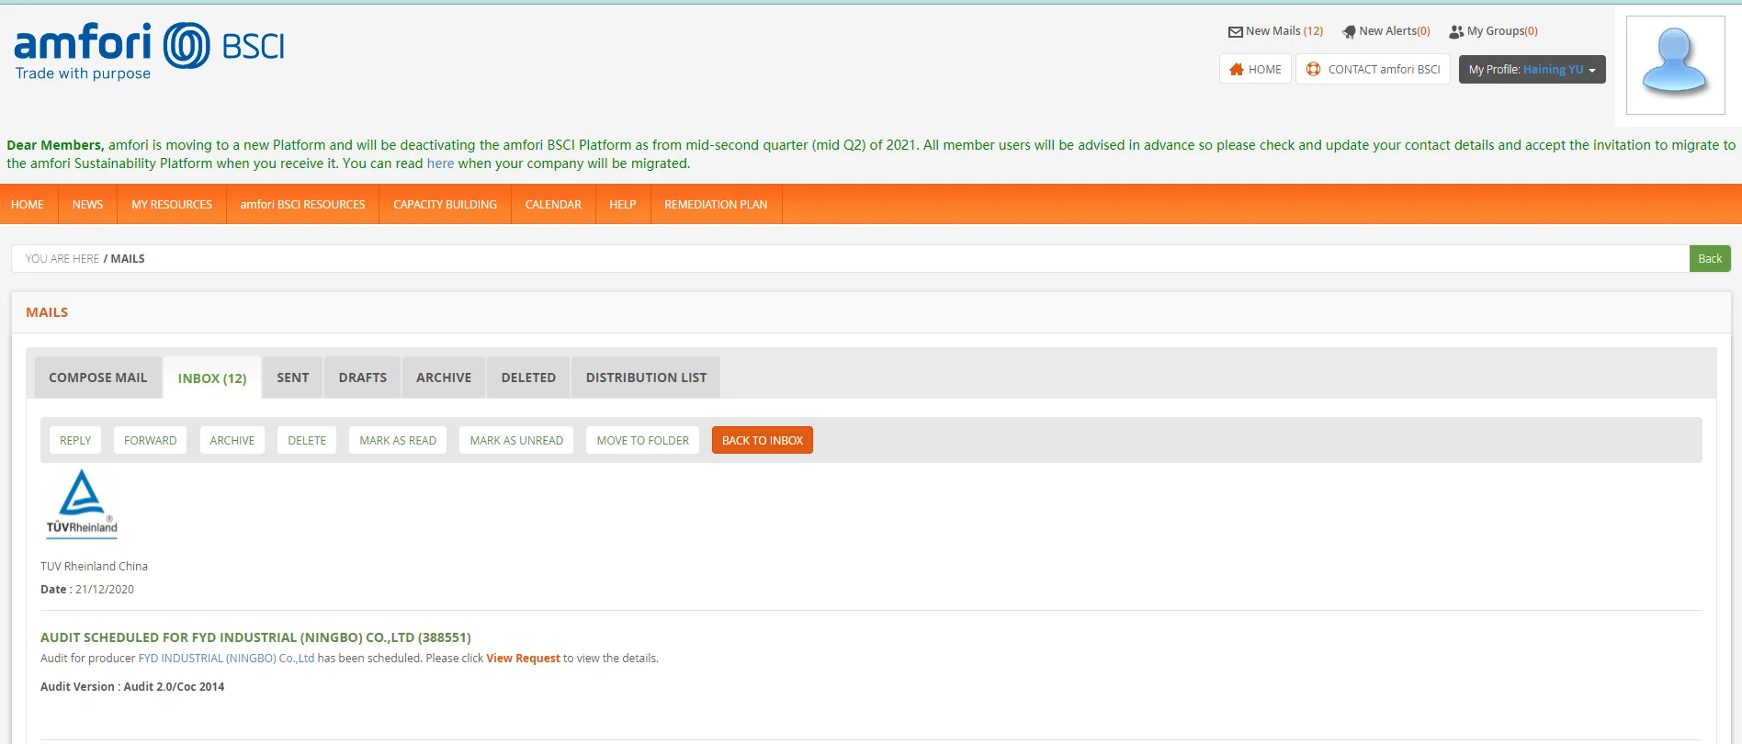Click the green Back button
The image size is (1742, 744).
pos(1710,259)
